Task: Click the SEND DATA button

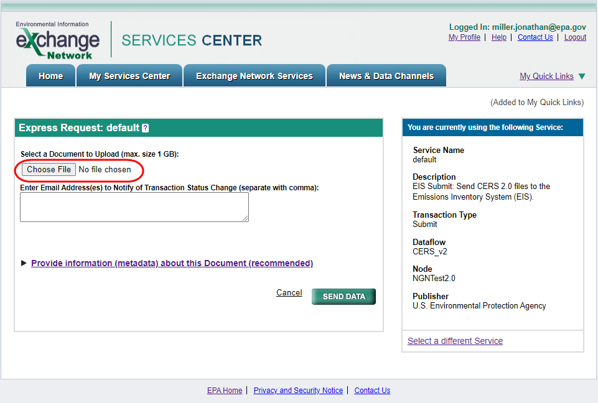Action: [343, 296]
